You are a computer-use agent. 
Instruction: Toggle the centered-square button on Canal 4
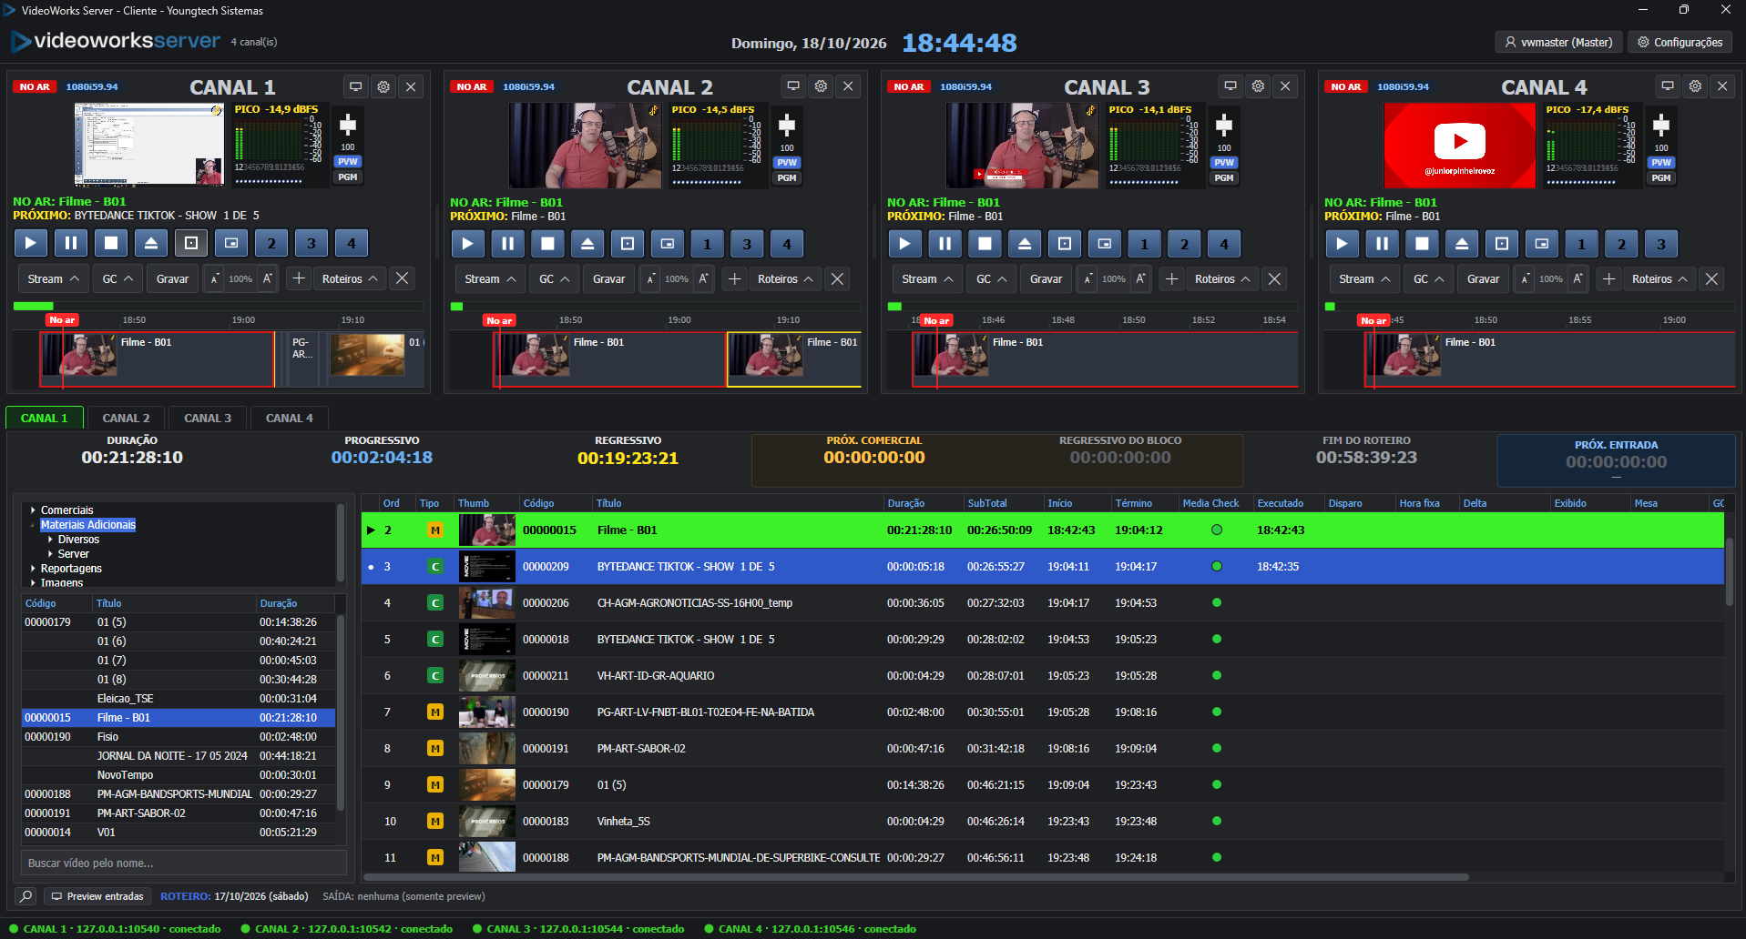[1502, 244]
